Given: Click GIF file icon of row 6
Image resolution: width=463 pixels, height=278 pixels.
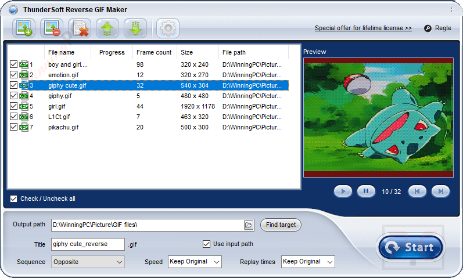Looking at the screenshot, I should [x=24, y=117].
